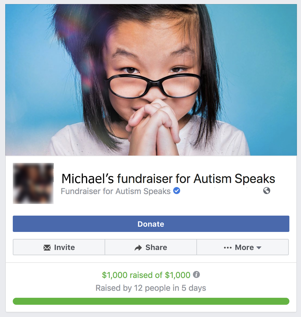This screenshot has height=317, width=301.
Task: Open the blurred organizer profile picture
Action: (33, 183)
